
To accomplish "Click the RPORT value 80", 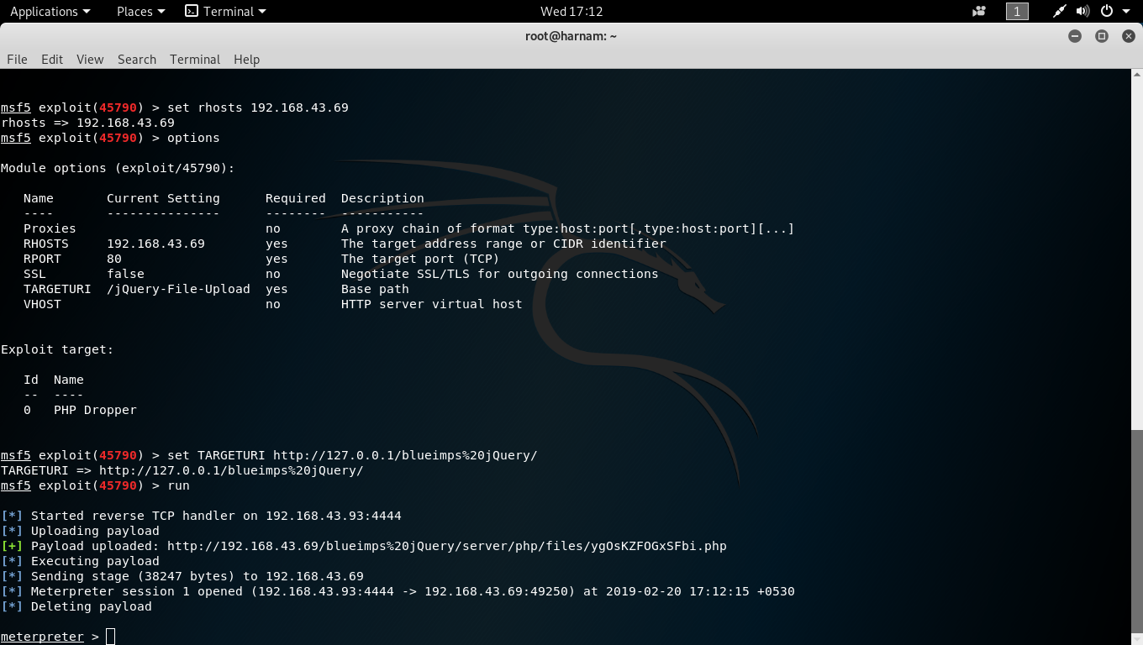I will click(x=114, y=259).
